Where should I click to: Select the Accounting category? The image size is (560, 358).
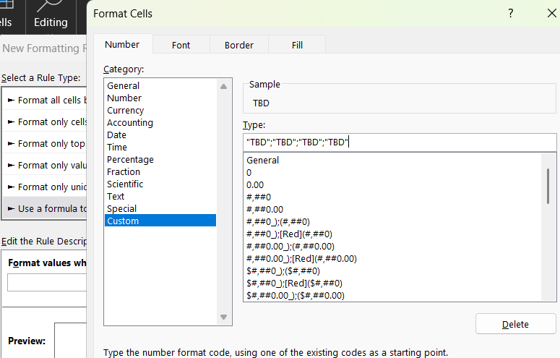click(x=130, y=122)
